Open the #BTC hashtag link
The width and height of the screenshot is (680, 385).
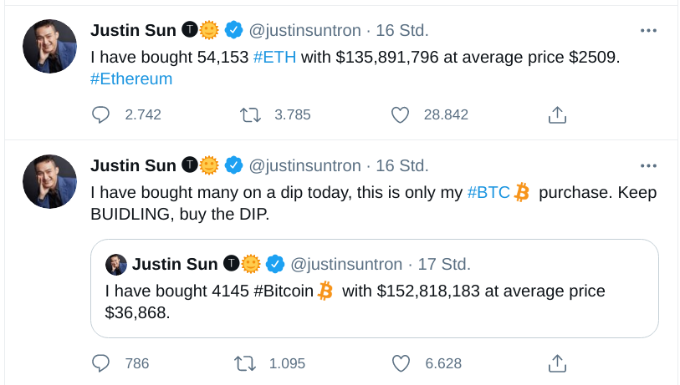pyautogui.click(x=488, y=192)
